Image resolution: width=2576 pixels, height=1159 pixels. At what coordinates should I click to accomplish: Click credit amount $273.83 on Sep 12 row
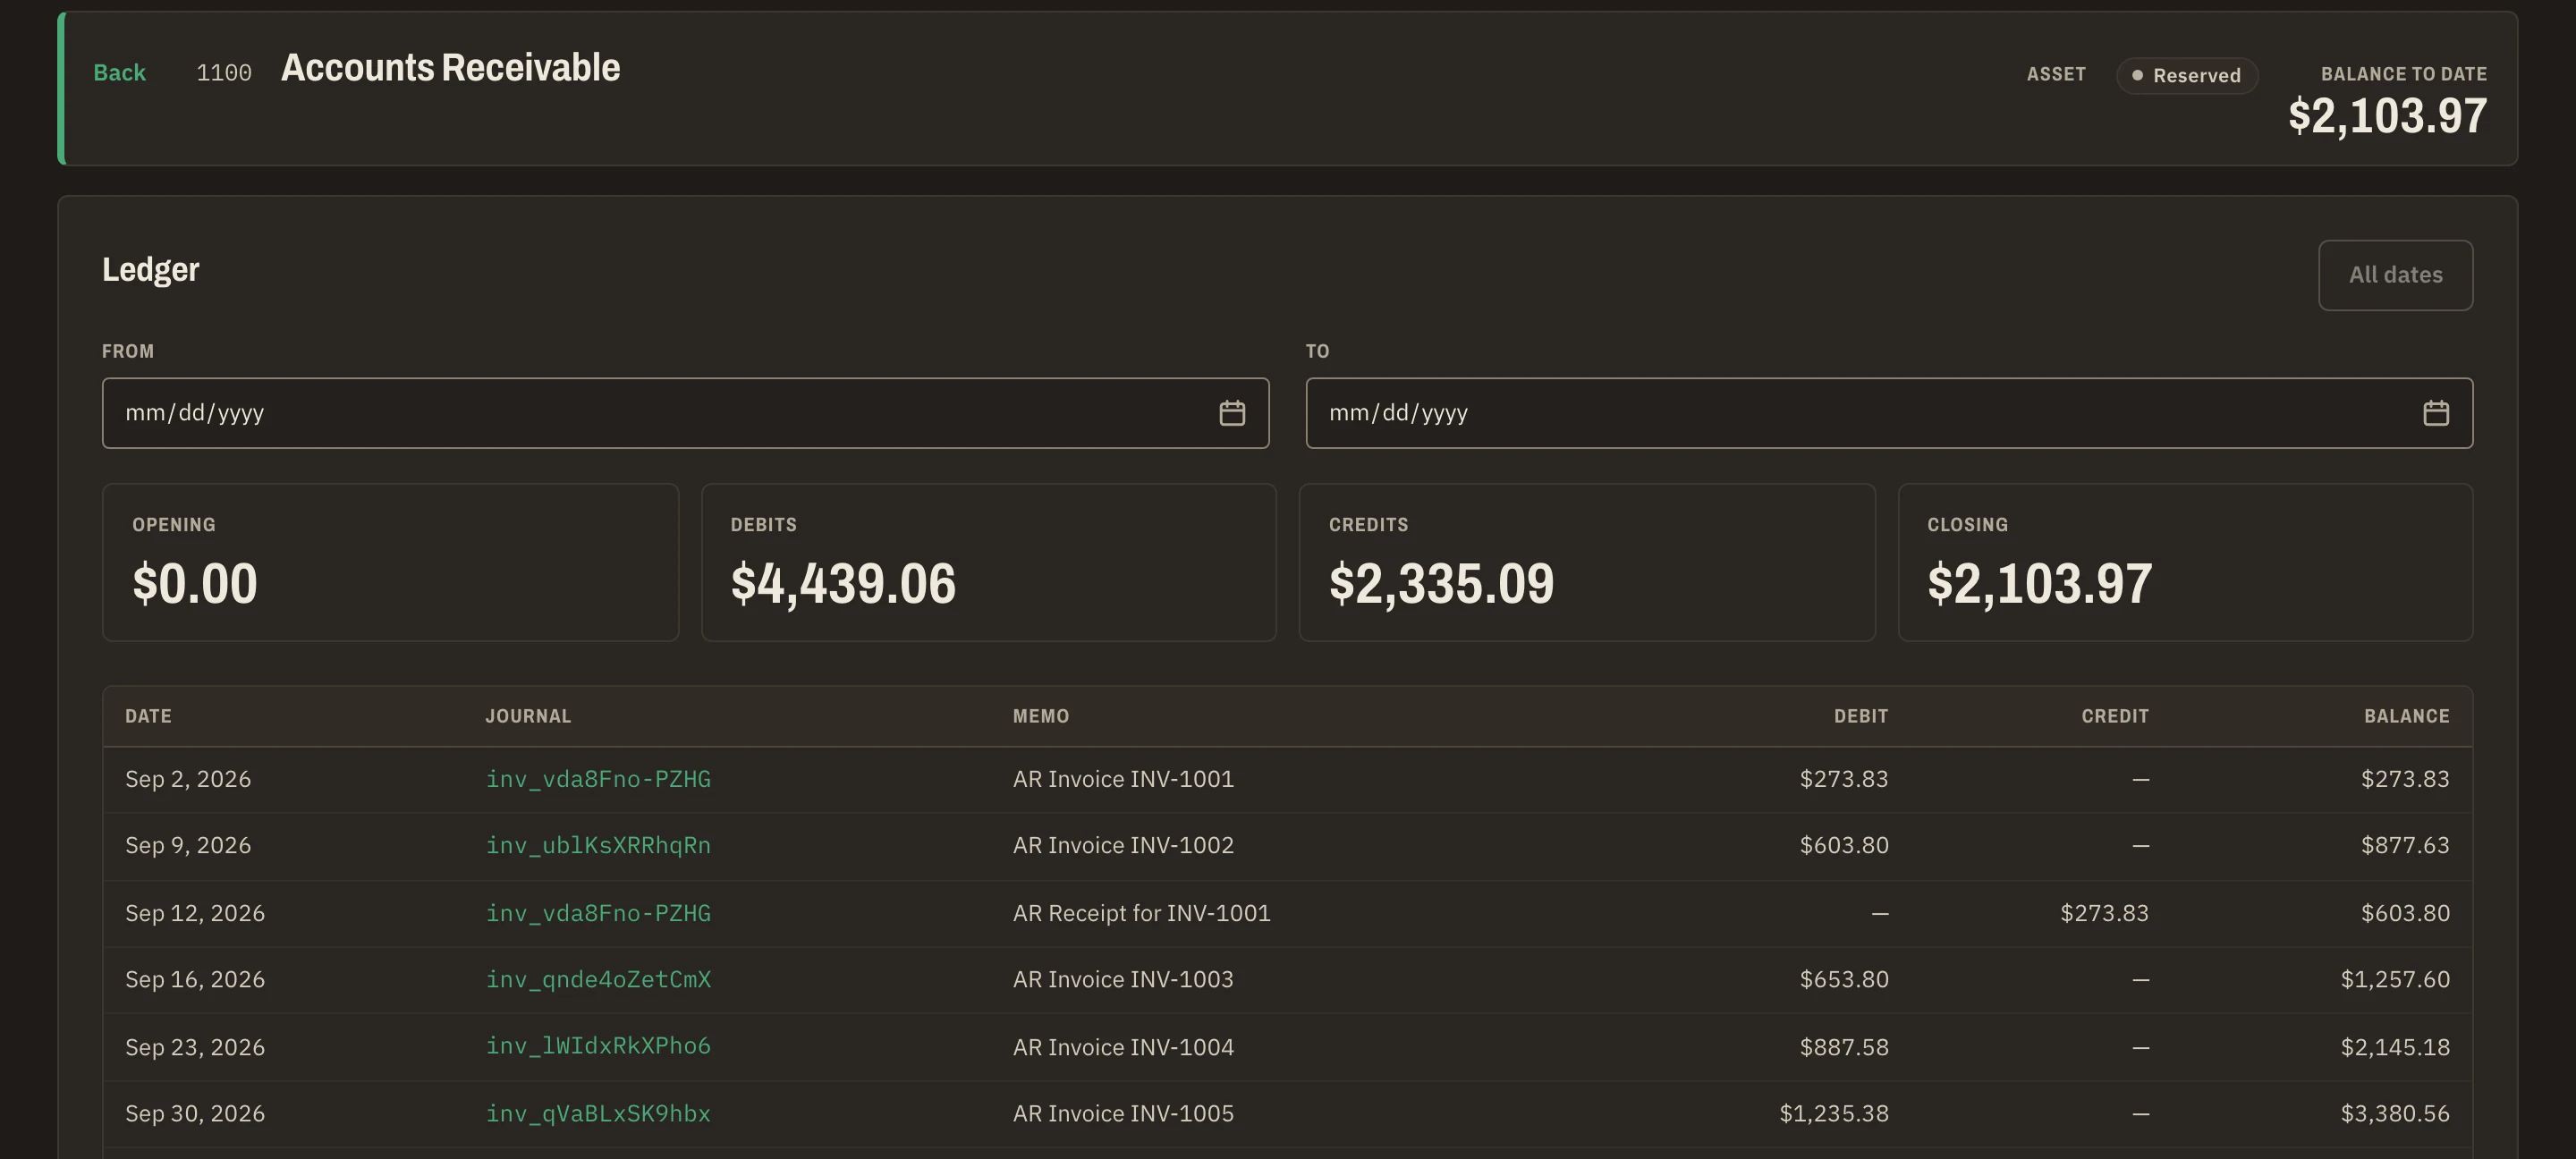tap(2104, 913)
